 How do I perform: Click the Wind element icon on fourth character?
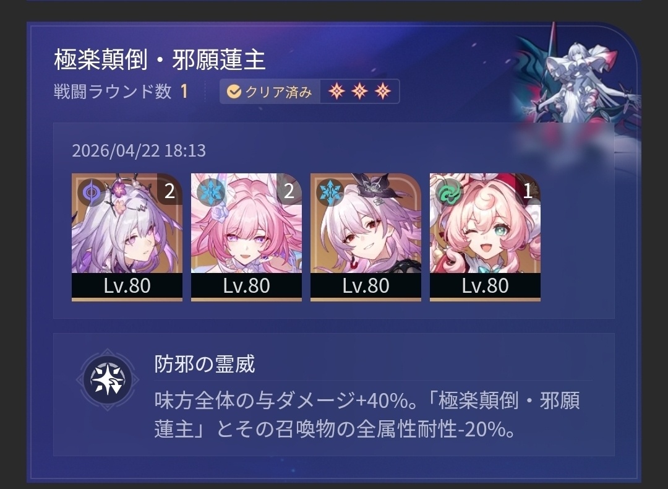click(450, 193)
